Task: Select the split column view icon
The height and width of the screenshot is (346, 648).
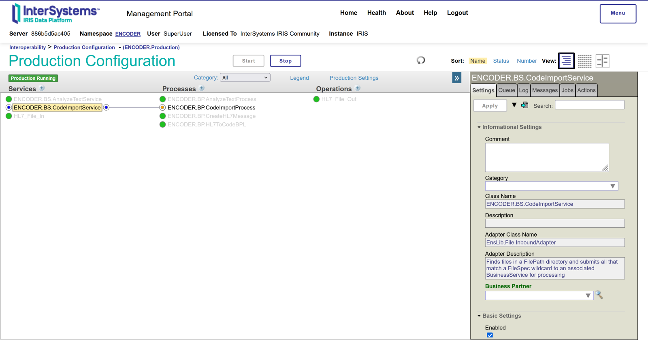Action: [x=602, y=61]
